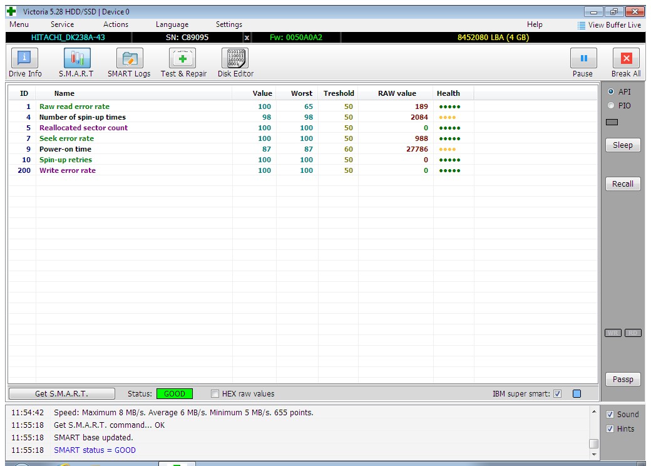The height and width of the screenshot is (466, 651).
Task: Click the small x beside the serial number
Action: click(247, 38)
